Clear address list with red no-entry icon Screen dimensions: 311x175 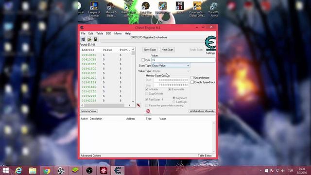(148, 111)
